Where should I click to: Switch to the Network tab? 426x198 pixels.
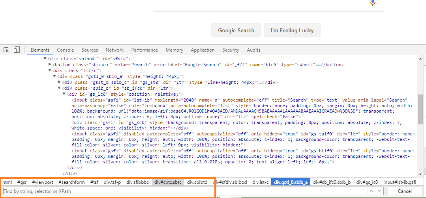click(114, 50)
